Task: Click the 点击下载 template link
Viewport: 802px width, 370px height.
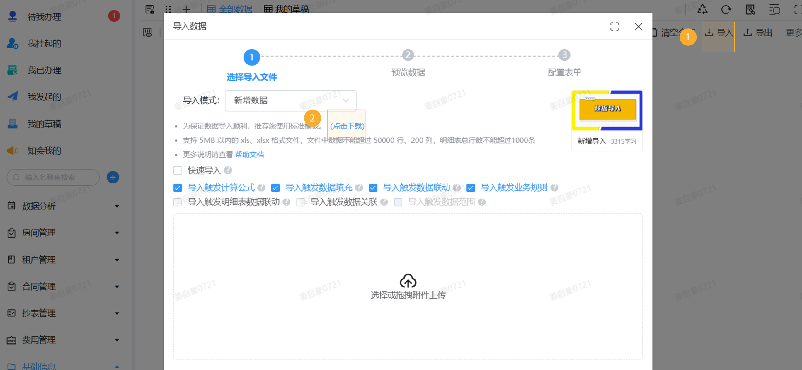Action: point(347,126)
